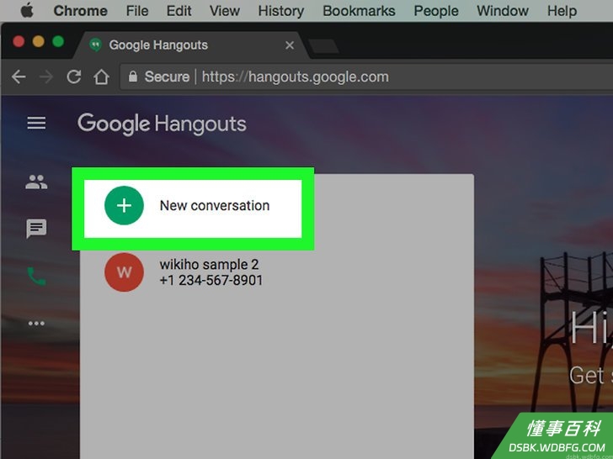The width and height of the screenshot is (613, 459).
Task: Click the green plus icon
Action: [124, 205]
